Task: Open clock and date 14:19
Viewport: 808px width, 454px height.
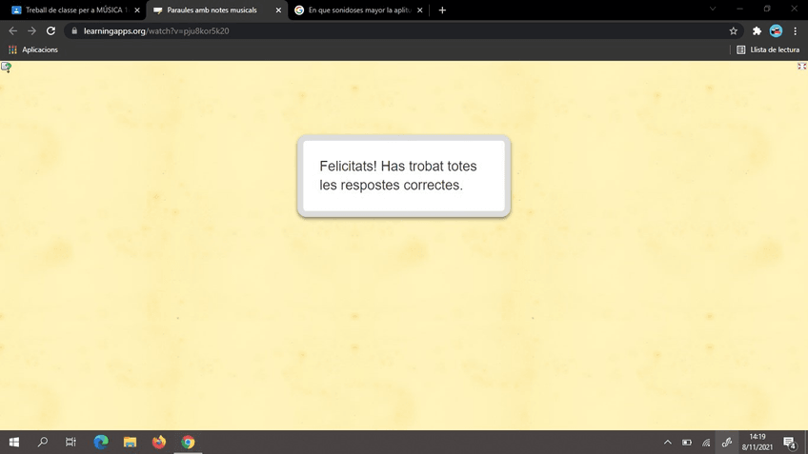Action: [757, 443]
